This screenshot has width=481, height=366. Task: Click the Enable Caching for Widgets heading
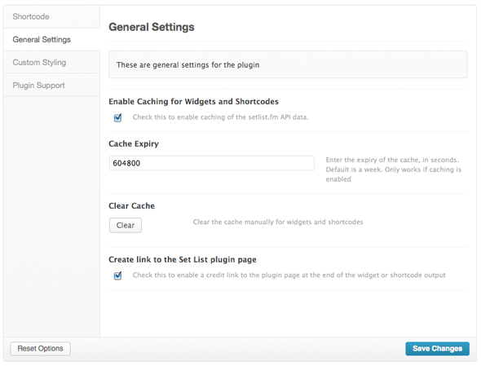tap(193, 102)
